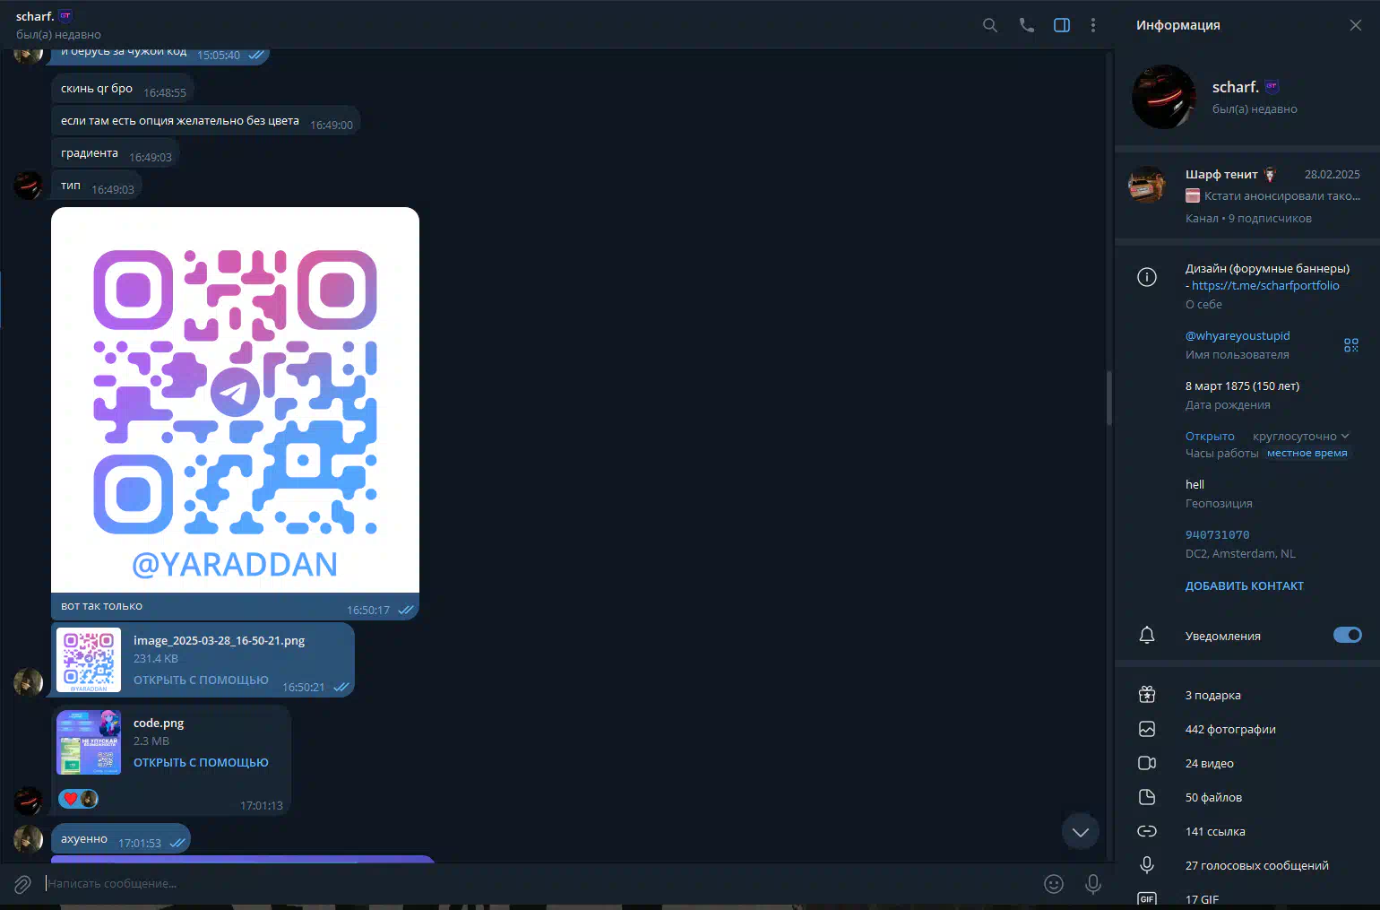Show QR code for the username
The width and height of the screenshot is (1380, 910).
click(1351, 345)
